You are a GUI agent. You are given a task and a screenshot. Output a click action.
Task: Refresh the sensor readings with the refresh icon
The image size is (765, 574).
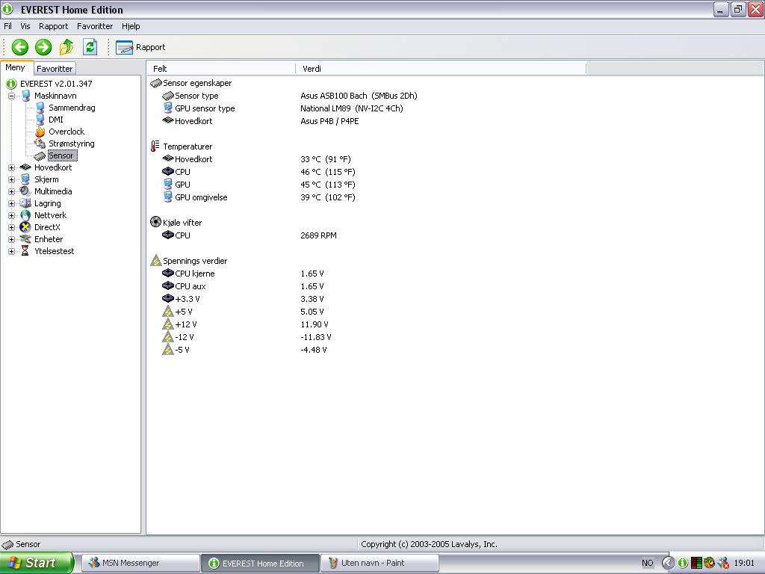(x=90, y=47)
